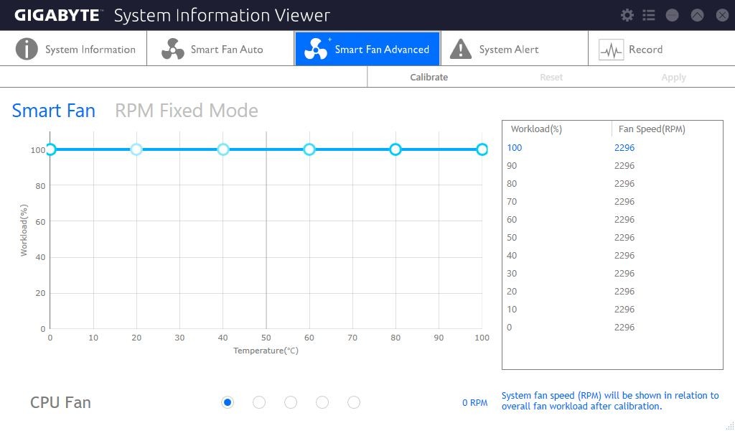The height and width of the screenshot is (431, 735).
Task: Click the Fan Speed(RPM) column header
Action: point(652,129)
